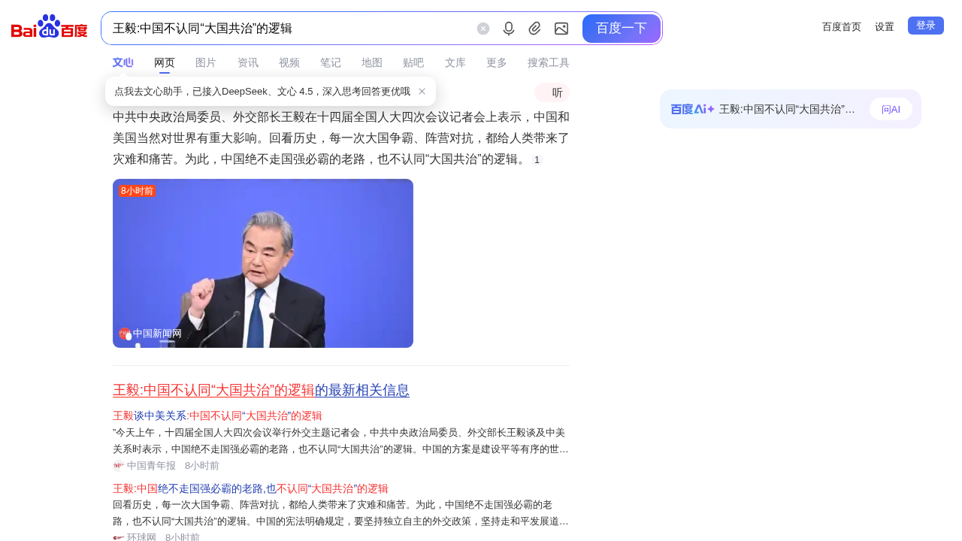Open image search camera icon
The width and height of the screenshot is (962, 541).
click(561, 29)
